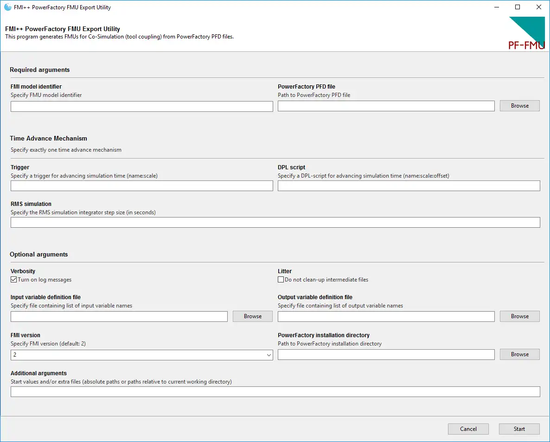Click the PowerFactory installation directory field

click(x=386, y=354)
